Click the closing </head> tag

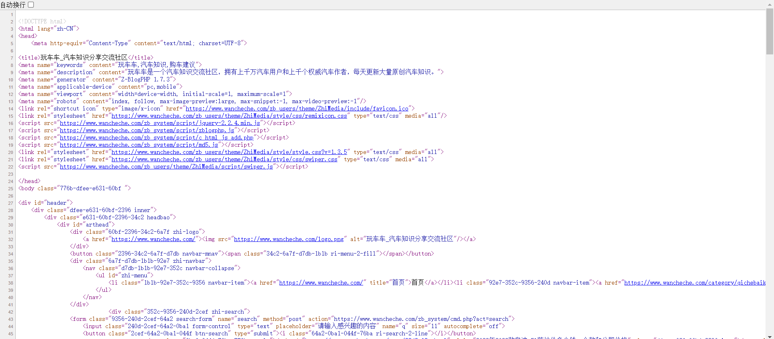[x=29, y=181]
